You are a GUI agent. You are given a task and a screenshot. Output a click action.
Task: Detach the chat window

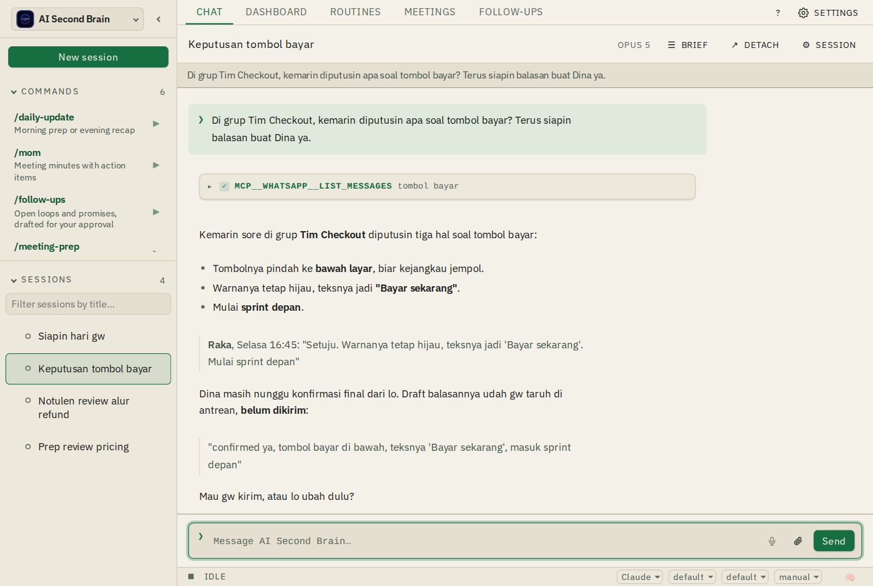[755, 45]
